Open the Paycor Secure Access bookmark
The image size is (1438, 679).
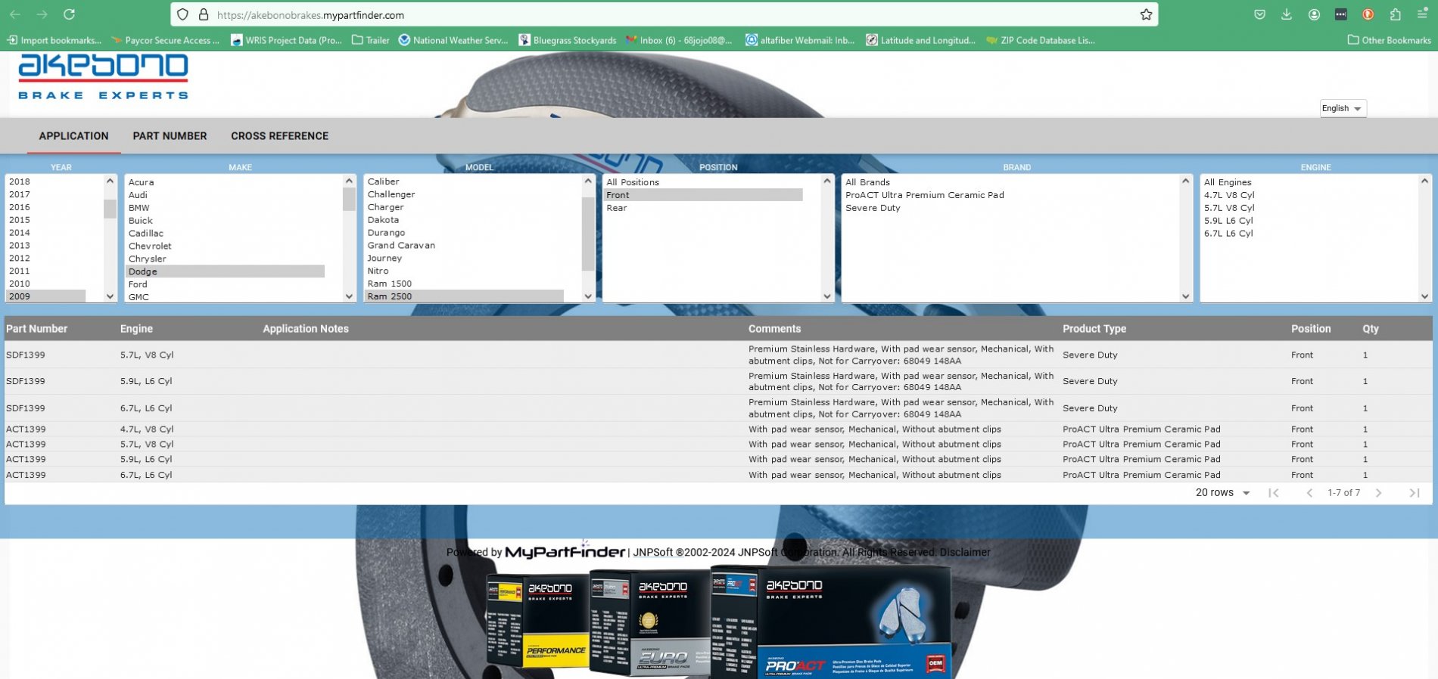(x=165, y=40)
